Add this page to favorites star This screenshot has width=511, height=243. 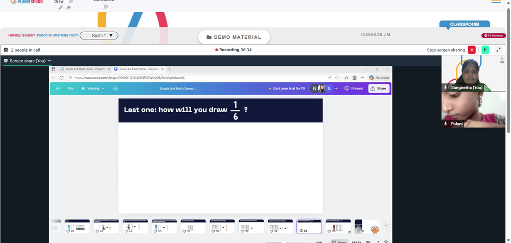(337, 78)
